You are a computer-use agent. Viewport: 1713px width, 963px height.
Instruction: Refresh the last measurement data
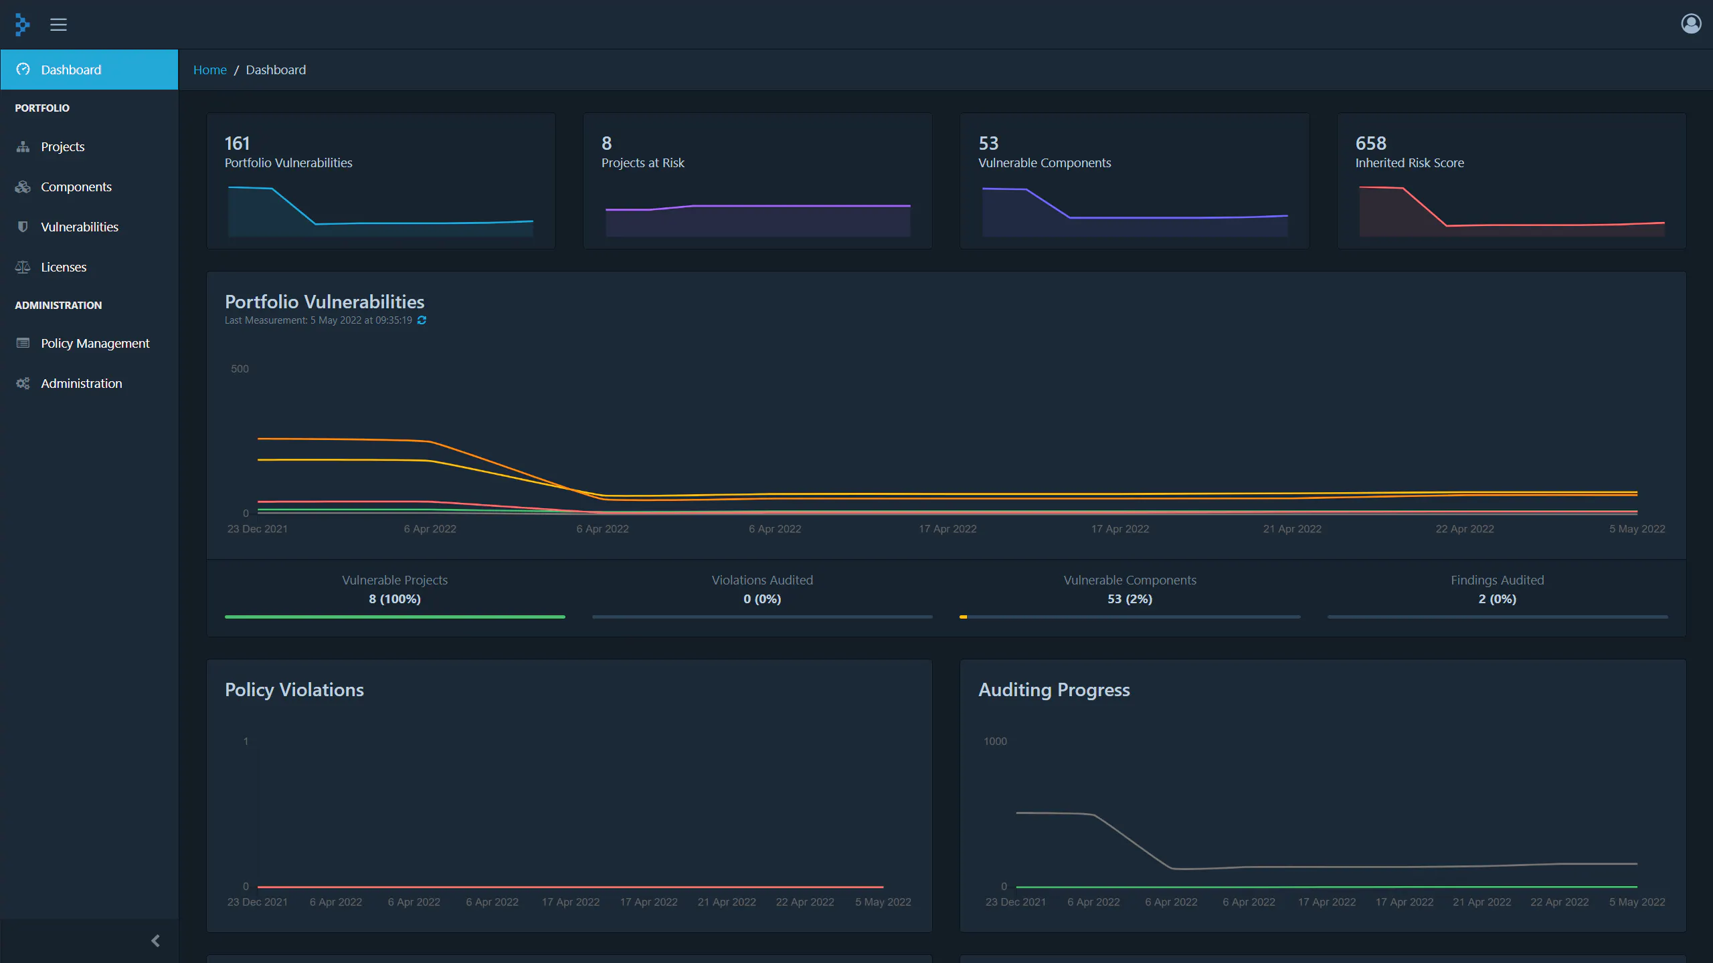tap(422, 320)
